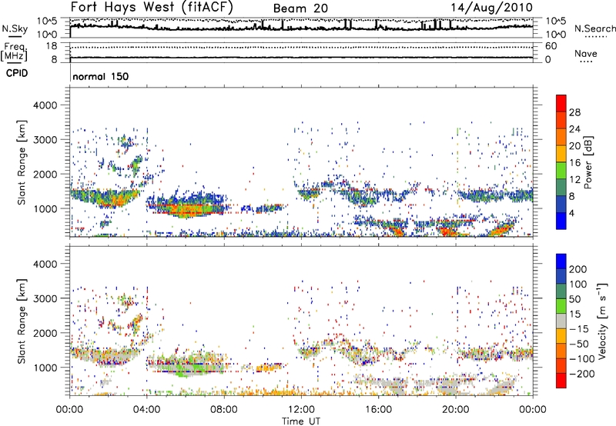Select the '12:00' time tick label
Image resolution: width=616 pixels, height=426 pixels.
tap(301, 410)
